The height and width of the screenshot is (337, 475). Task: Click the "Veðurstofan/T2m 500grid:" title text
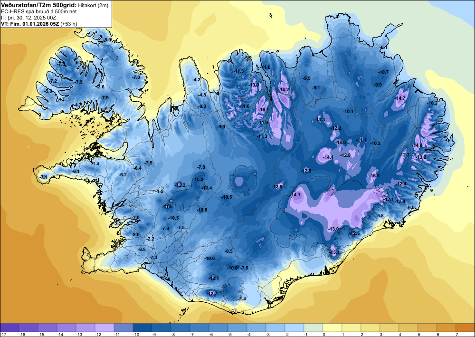pos(39,5)
